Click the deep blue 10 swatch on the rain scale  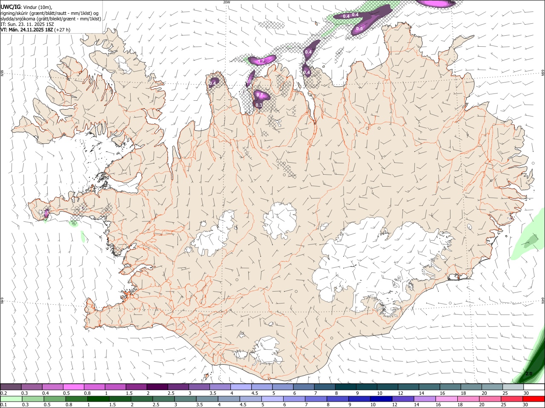point(380,399)
